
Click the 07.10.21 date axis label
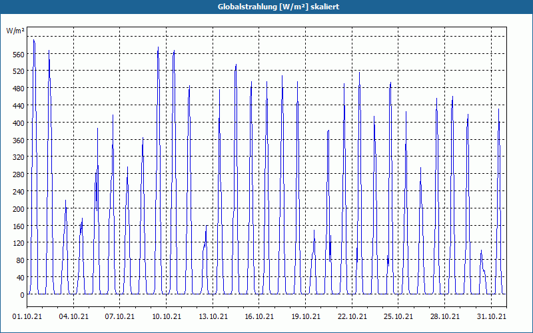point(120,317)
